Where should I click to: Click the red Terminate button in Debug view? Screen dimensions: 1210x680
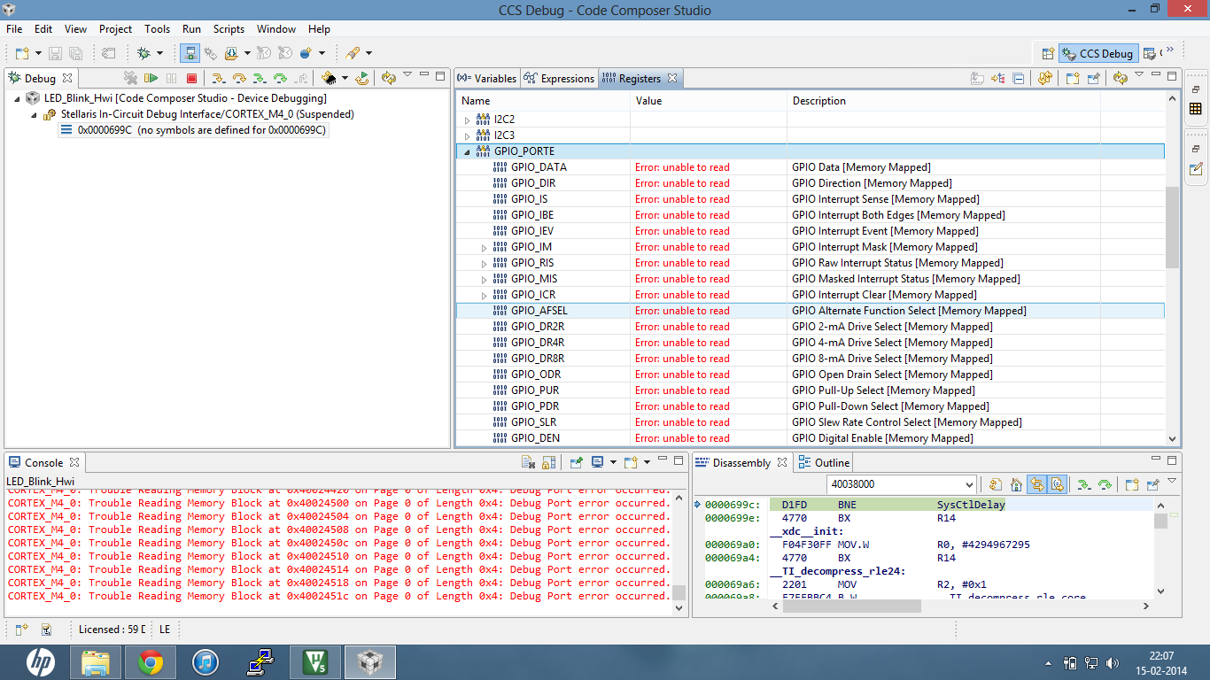[x=191, y=78]
